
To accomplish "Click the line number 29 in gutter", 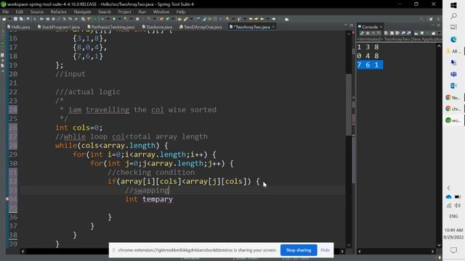I will (13, 154).
